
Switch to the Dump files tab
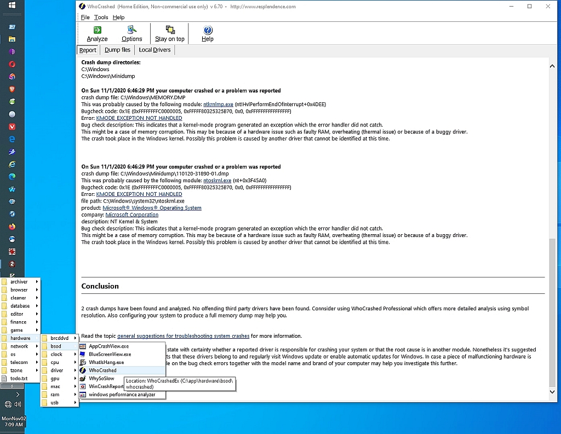tap(117, 50)
